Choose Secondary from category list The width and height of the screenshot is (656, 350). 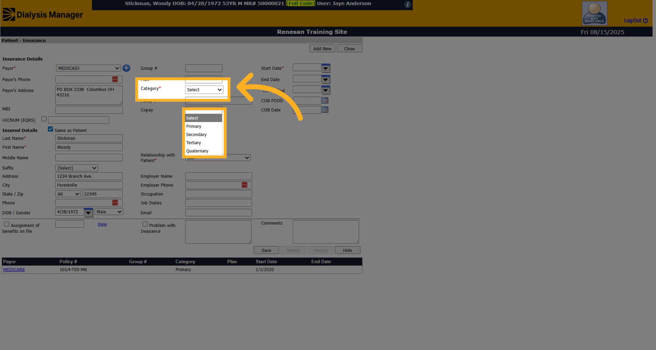(204, 135)
